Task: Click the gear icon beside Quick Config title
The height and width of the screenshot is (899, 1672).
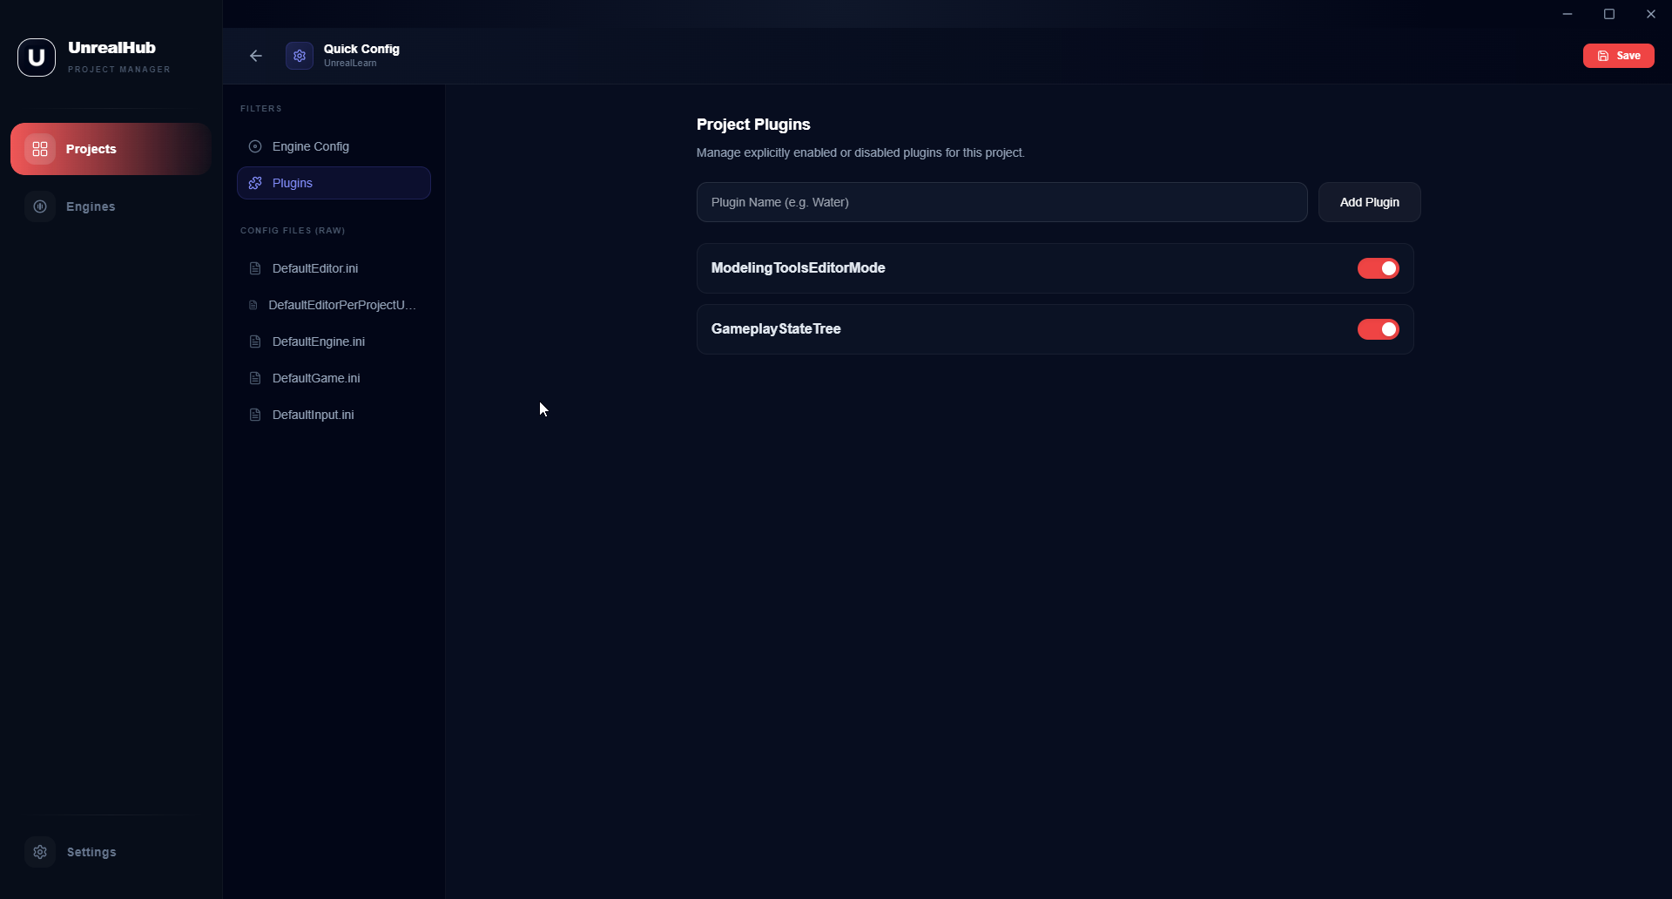Action: point(299,55)
